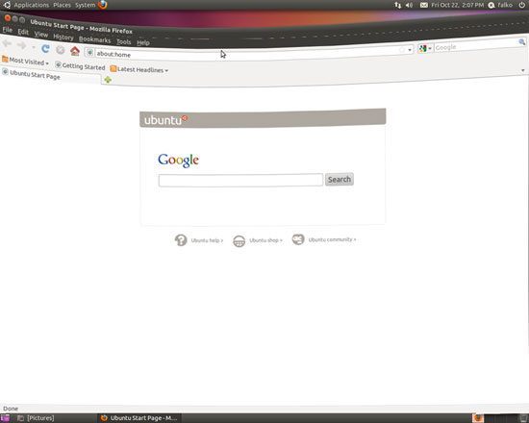Expand the Most Visited bookmarks folder
The height and width of the screenshot is (423, 529).
tap(25, 62)
